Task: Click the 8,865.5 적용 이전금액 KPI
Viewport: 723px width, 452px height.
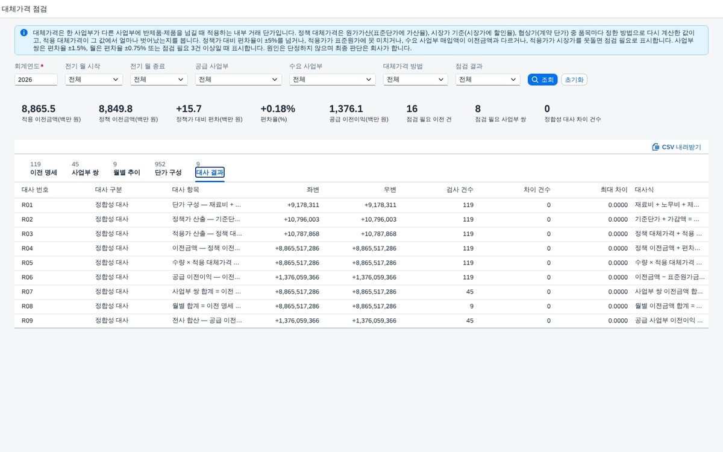Action: coord(51,113)
